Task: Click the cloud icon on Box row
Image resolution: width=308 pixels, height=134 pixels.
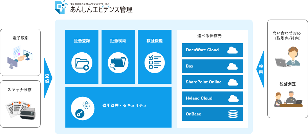Action: click(233, 66)
